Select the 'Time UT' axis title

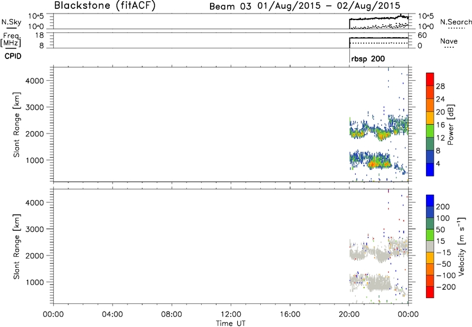(231, 323)
